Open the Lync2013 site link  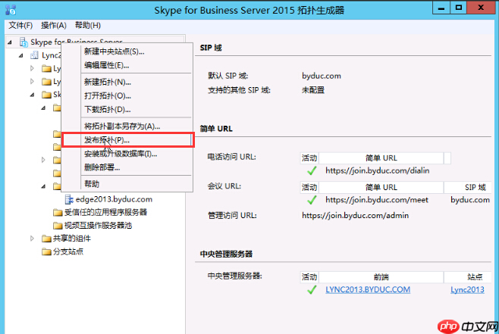467,290
